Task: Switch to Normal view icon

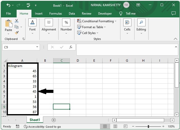Action: [105, 126]
